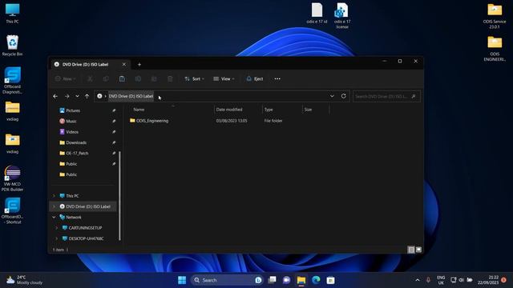Open recent locations dropdown chevron
Image resolution: width=513 pixels, height=288 pixels.
(x=77, y=96)
